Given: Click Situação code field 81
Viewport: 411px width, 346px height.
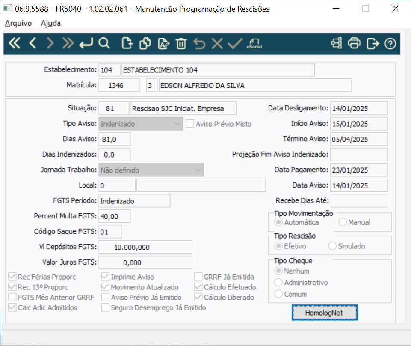Looking at the screenshot, I should [114, 108].
